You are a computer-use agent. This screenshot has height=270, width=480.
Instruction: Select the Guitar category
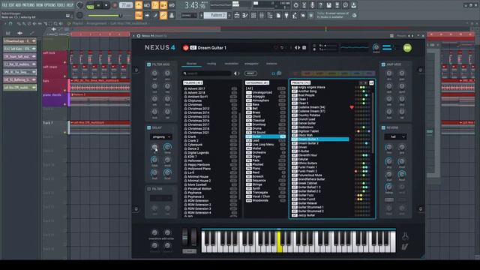point(265,136)
